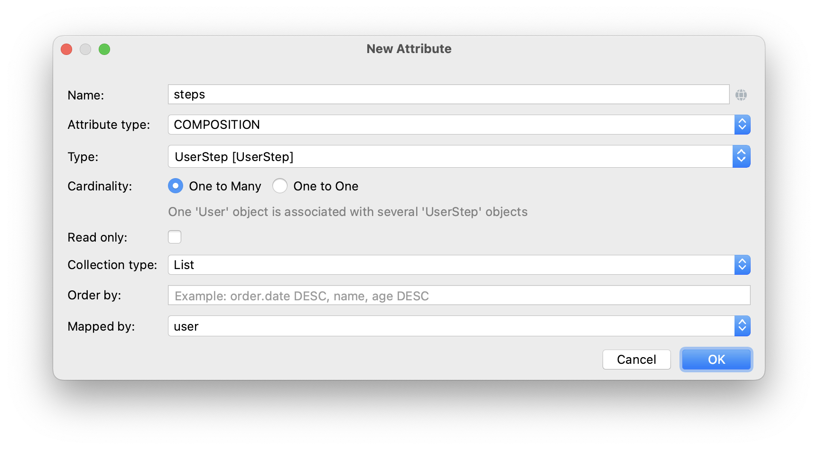This screenshot has width=818, height=450.
Task: Click the globe localization icon beside Name
Action: pos(741,95)
